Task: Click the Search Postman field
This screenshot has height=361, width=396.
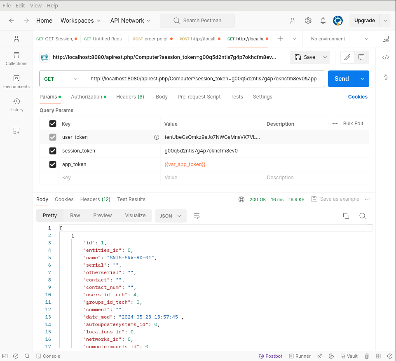Action: pos(197,21)
